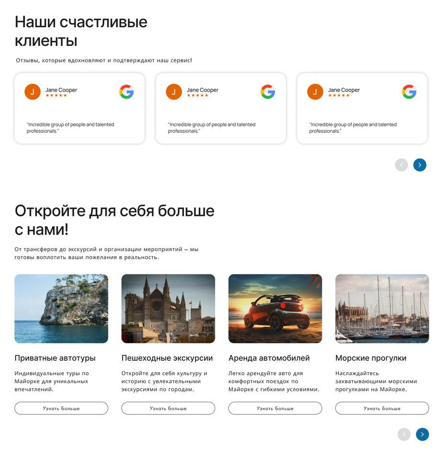The height and width of the screenshot is (456, 448).
Task: Click the Google logo on the middle review card
Action: click(267, 91)
